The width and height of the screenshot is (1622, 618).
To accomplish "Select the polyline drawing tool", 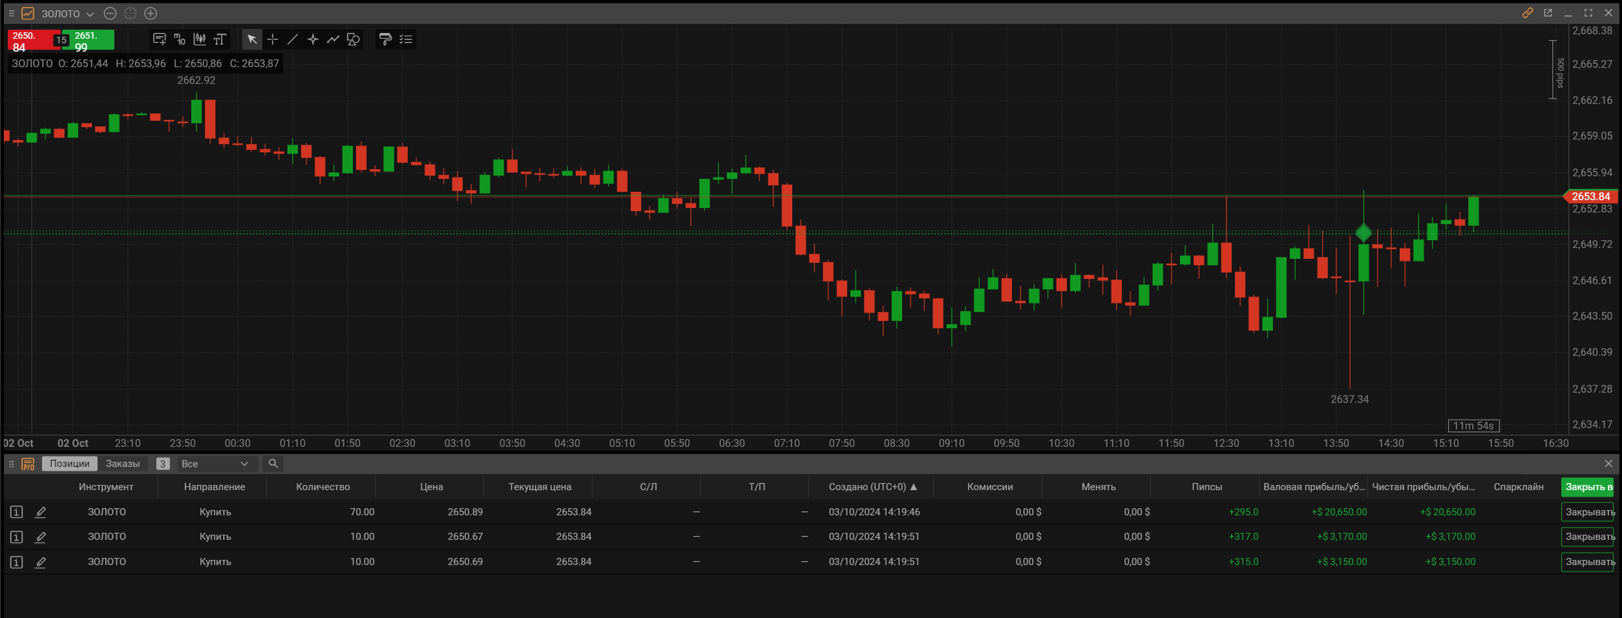I will pyautogui.click(x=333, y=39).
